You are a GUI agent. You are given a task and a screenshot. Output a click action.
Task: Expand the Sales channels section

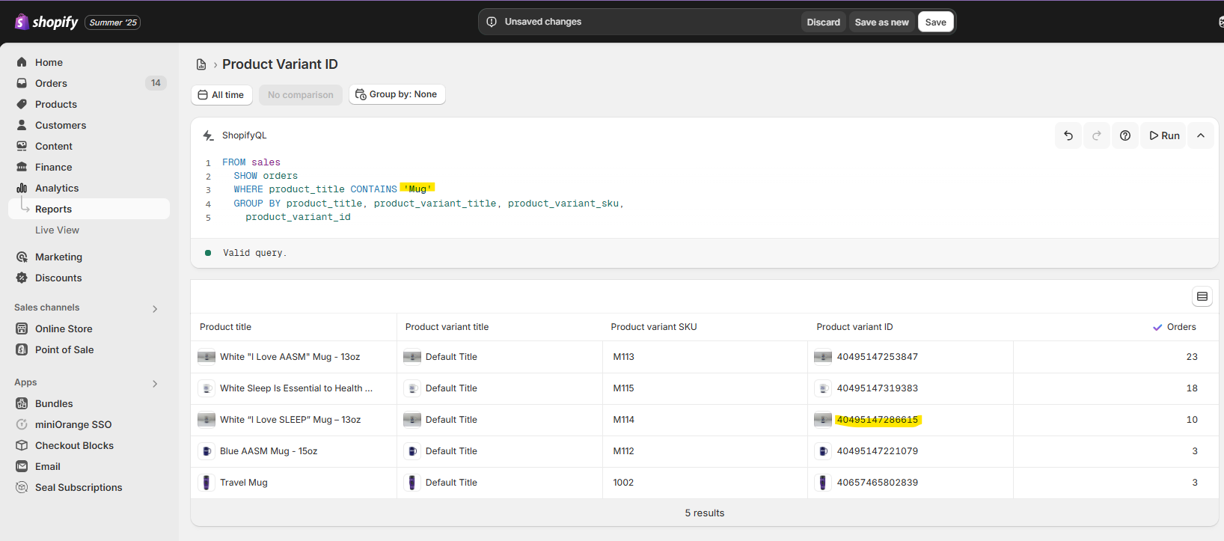click(155, 308)
